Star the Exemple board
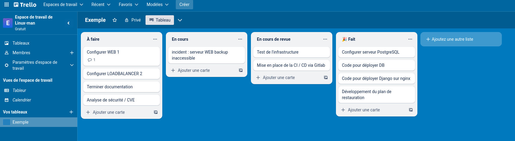 coord(115,20)
